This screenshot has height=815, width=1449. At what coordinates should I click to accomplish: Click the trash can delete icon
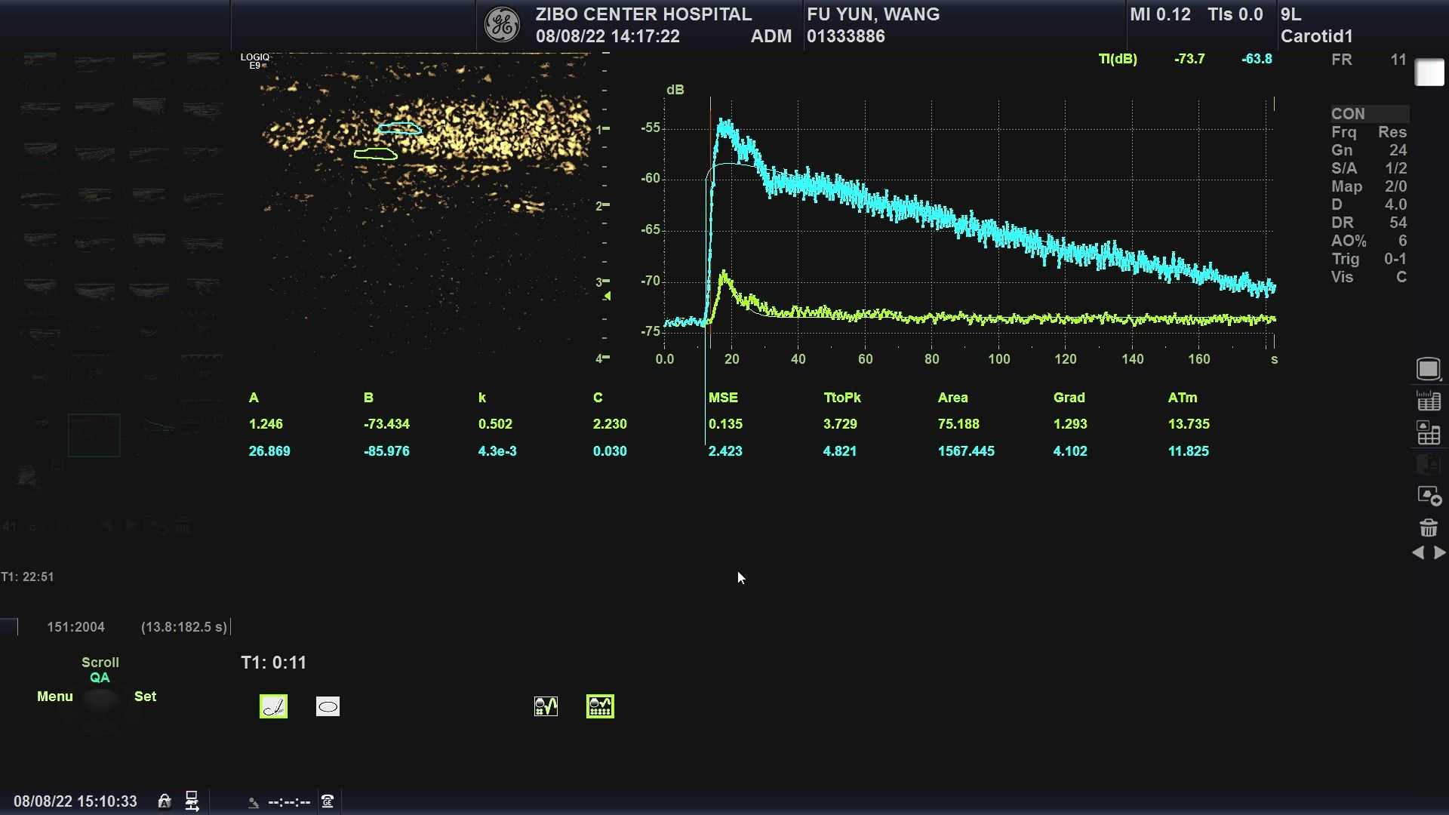(x=1428, y=527)
